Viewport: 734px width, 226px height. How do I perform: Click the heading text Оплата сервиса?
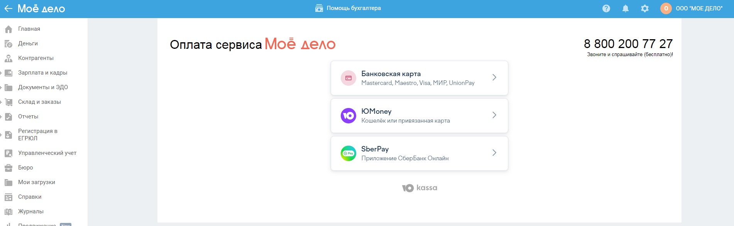(216, 45)
